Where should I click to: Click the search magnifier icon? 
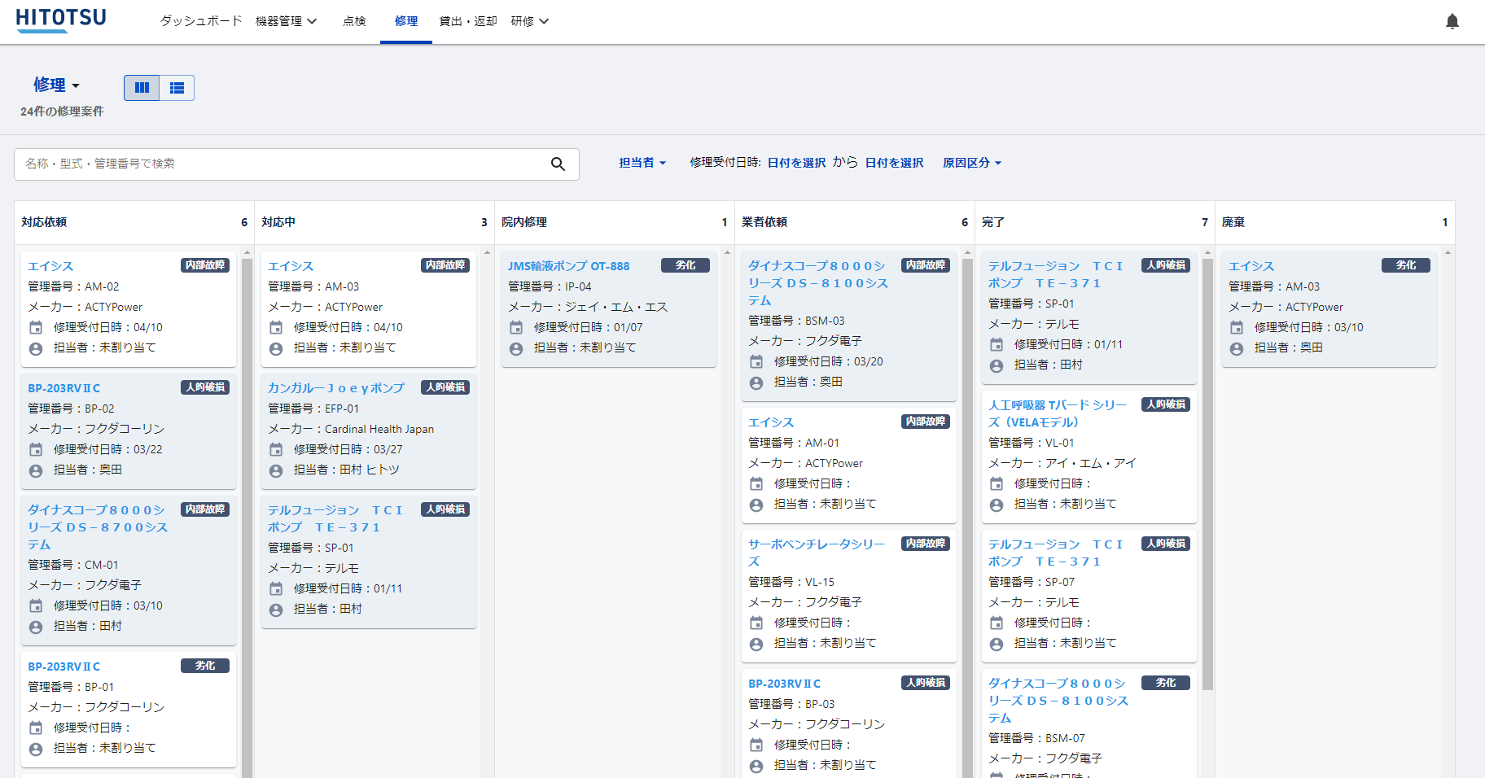tap(558, 164)
